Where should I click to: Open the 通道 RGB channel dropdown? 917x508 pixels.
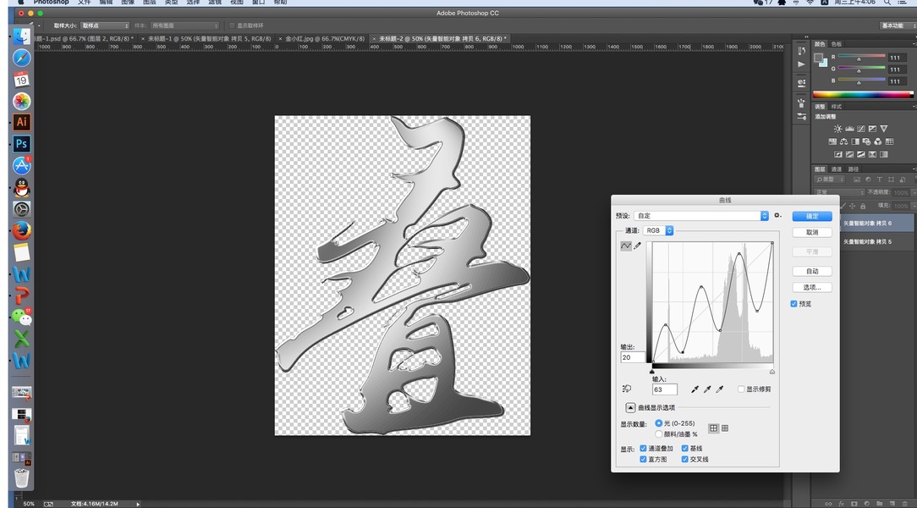[x=658, y=230]
